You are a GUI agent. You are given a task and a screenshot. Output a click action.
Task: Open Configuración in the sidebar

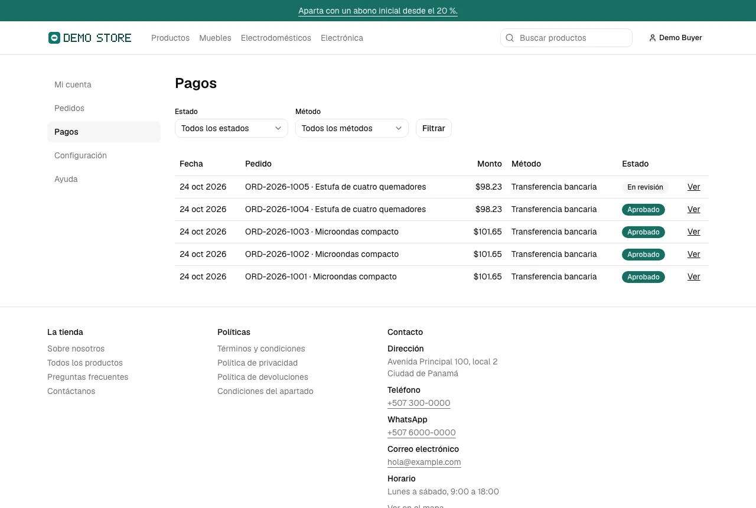pos(104,155)
